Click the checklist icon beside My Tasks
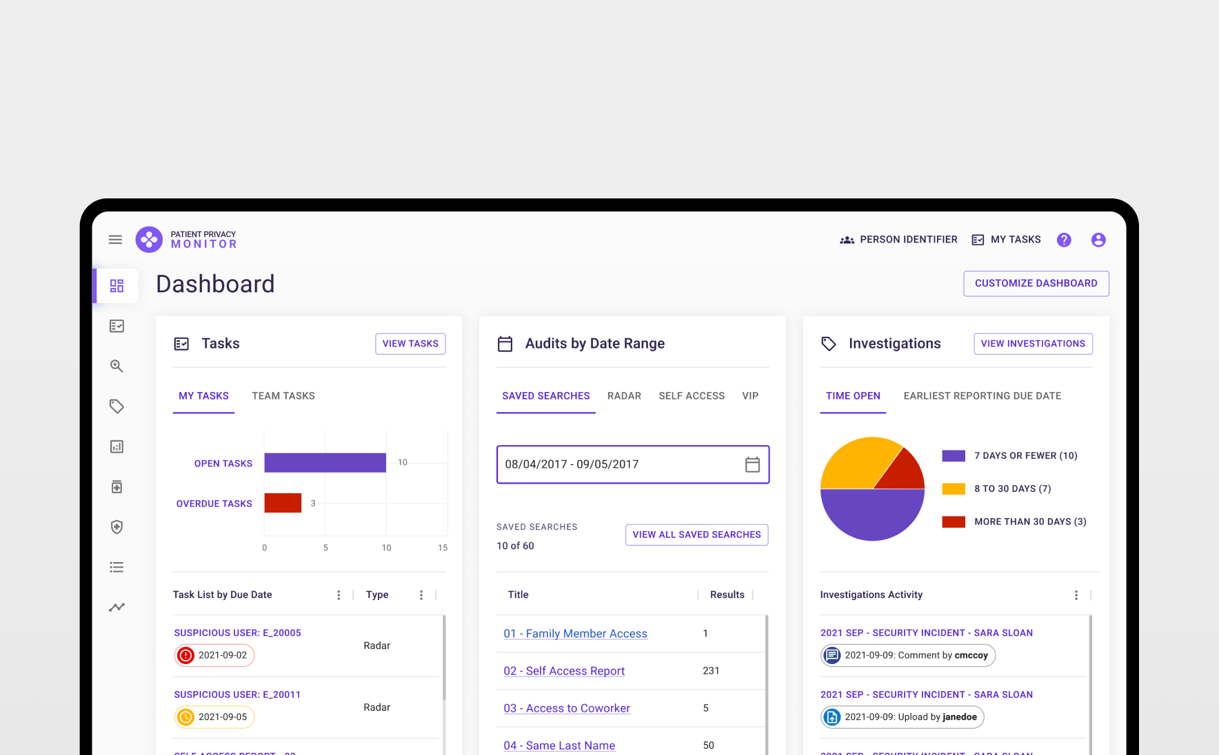 pyautogui.click(x=978, y=240)
